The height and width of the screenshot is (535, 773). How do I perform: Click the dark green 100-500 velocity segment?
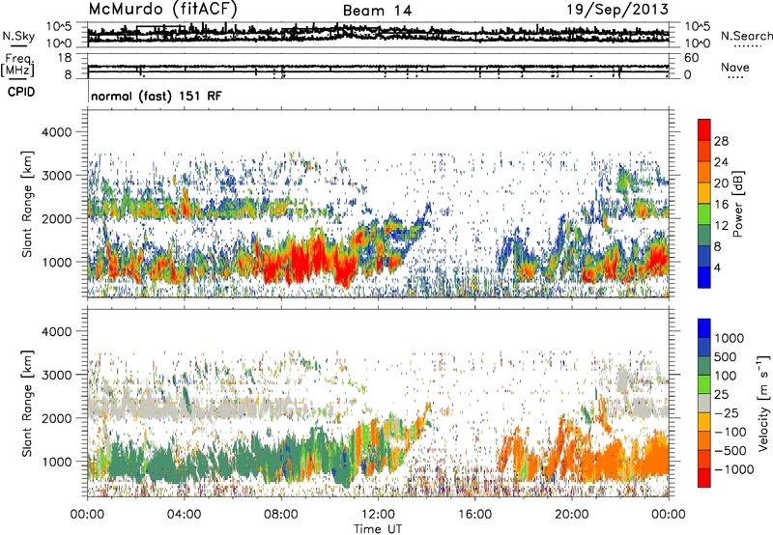pyautogui.click(x=704, y=366)
